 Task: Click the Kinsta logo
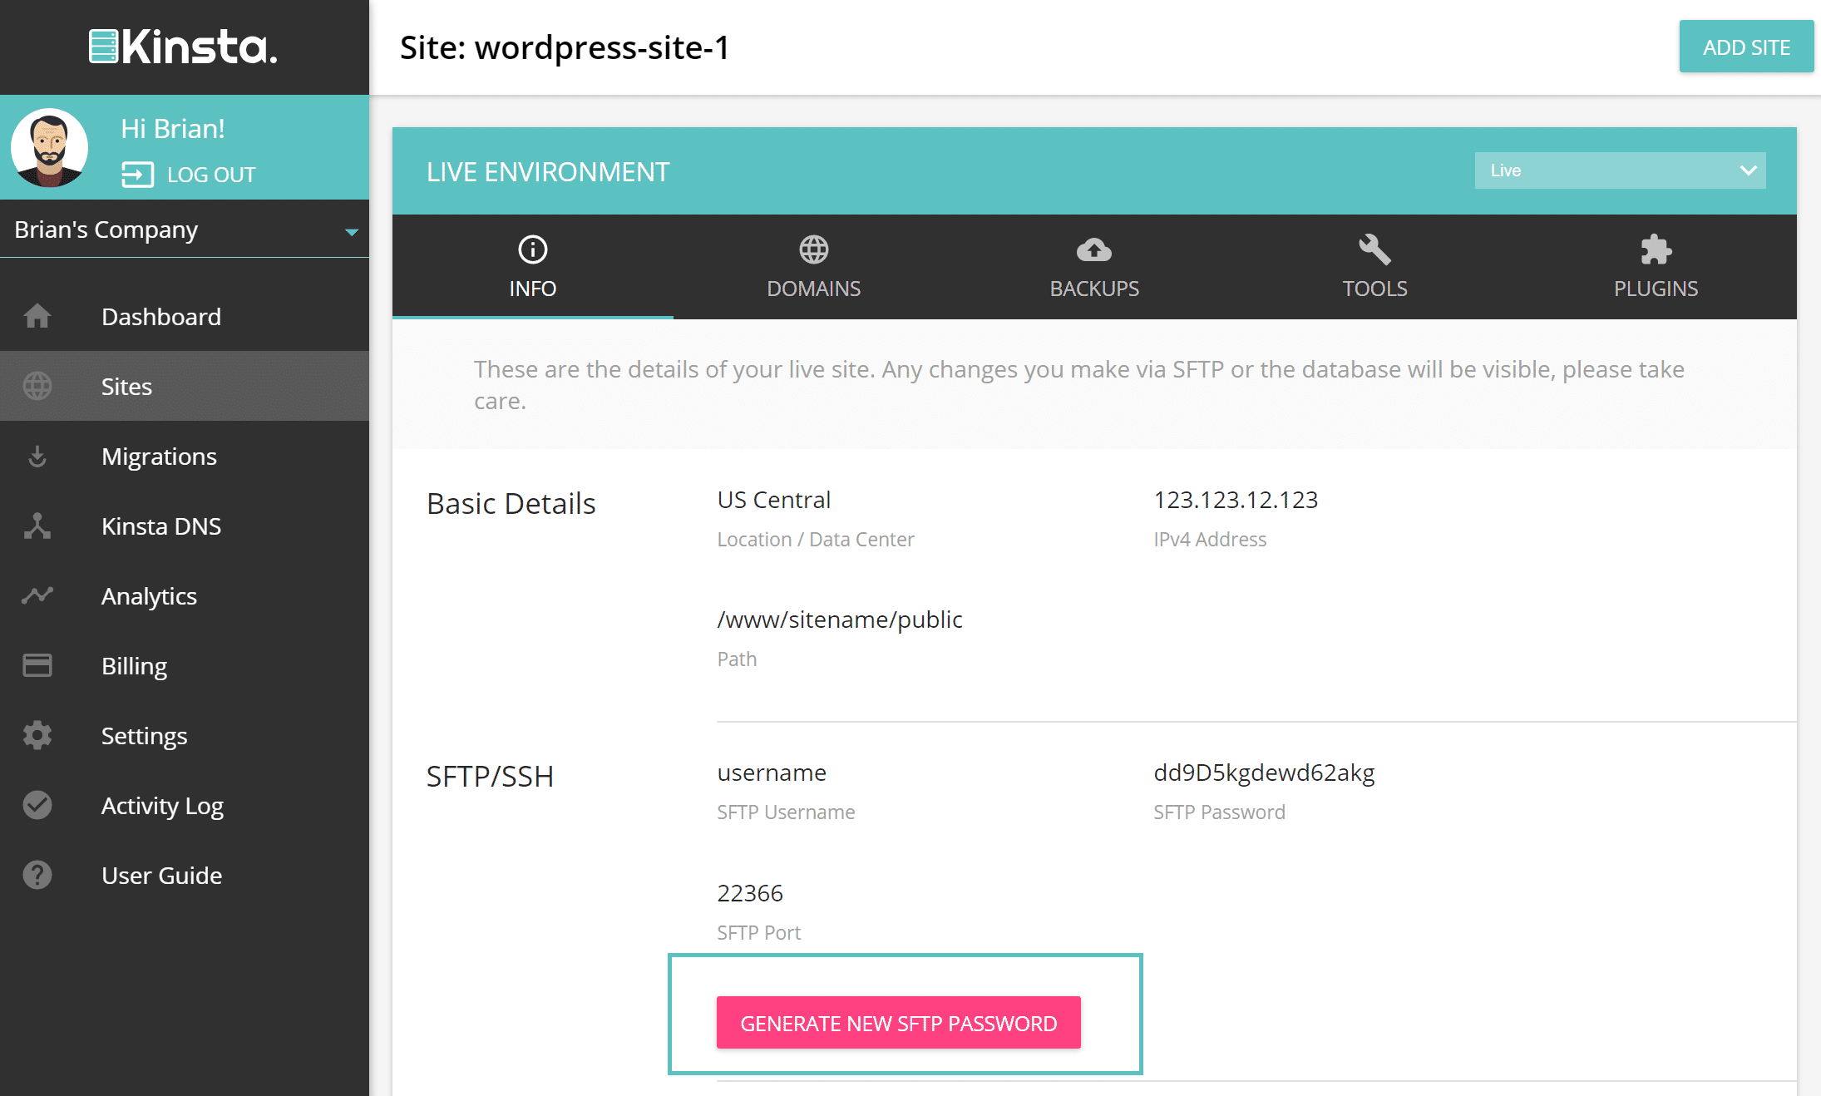(184, 47)
